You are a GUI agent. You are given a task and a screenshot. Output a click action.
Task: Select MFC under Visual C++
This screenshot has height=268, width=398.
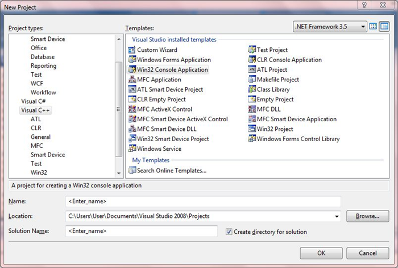coord(37,146)
